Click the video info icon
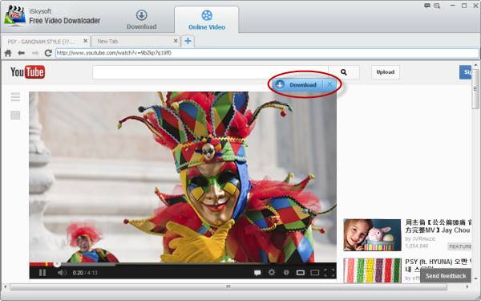Viewport: 481px width, 301px height. coord(286,272)
